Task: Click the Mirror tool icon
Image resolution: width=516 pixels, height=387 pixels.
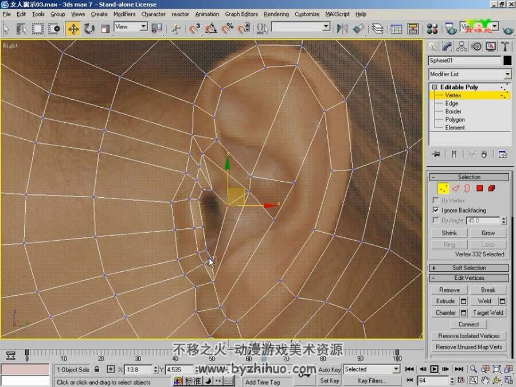Action: [342, 29]
